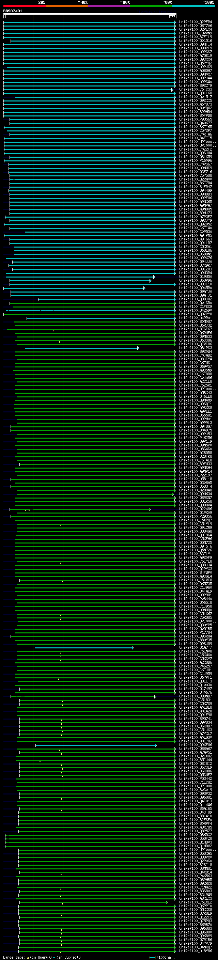Click the UniRef100_Q9M633 hit name
This screenshot has width=218, height=960.
196,336
